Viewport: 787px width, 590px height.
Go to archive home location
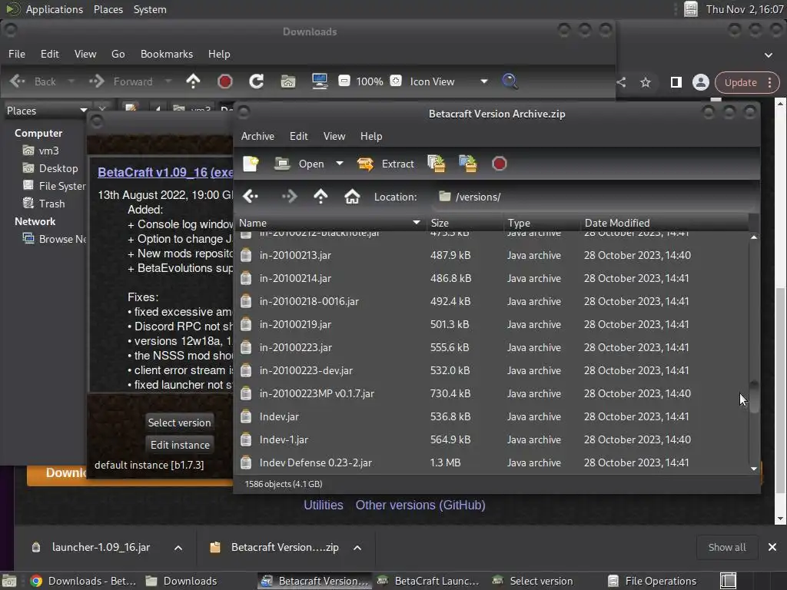[x=352, y=196]
